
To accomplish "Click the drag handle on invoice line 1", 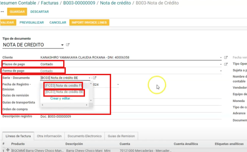I will click(x=8, y=150).
